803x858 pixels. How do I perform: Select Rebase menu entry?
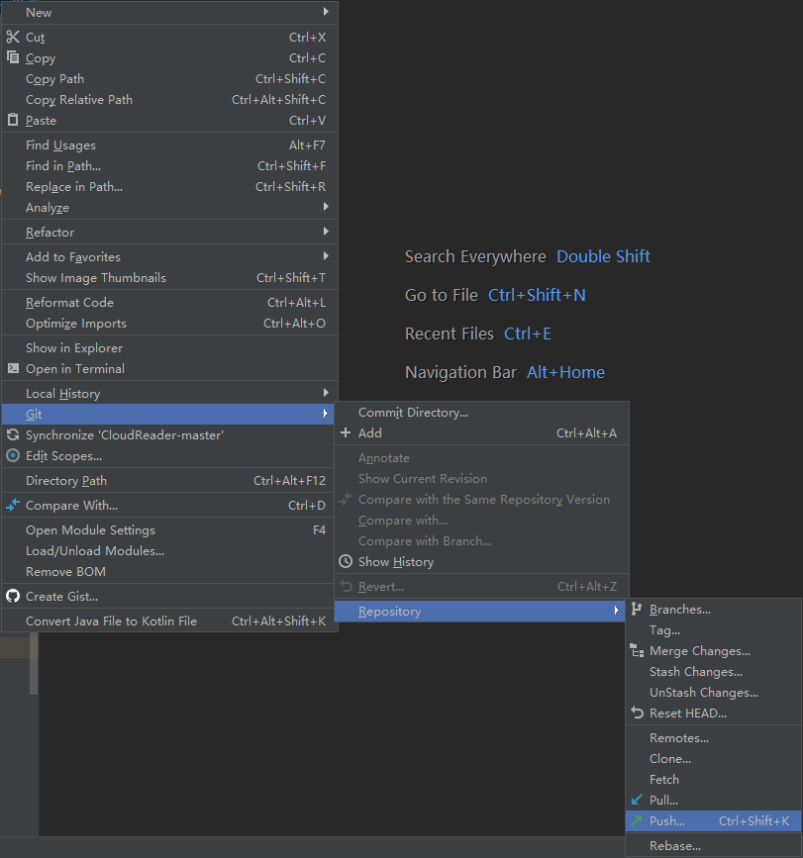click(x=713, y=845)
